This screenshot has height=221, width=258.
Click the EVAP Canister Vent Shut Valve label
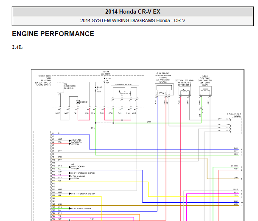click(x=205, y=80)
